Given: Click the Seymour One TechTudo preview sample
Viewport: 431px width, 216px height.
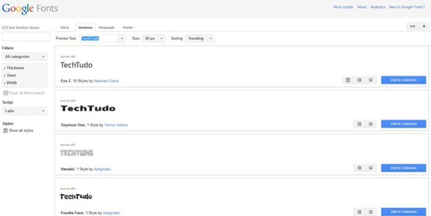Looking at the screenshot, I should [88, 108].
